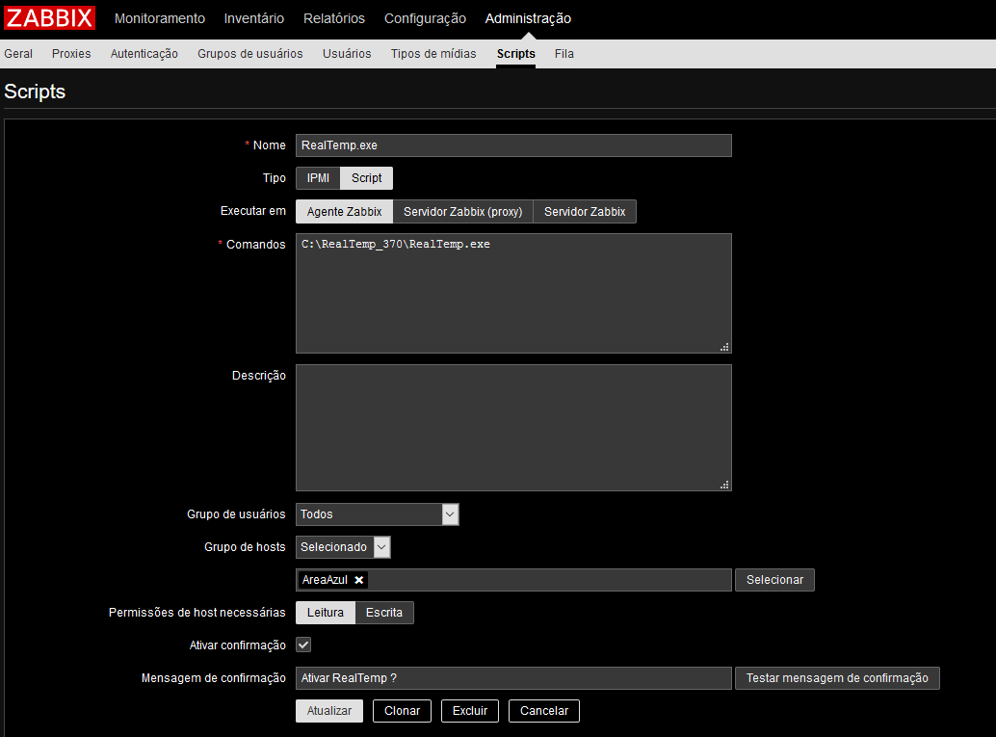Open the Inventário menu
Image resolution: width=996 pixels, height=737 pixels.
254,18
